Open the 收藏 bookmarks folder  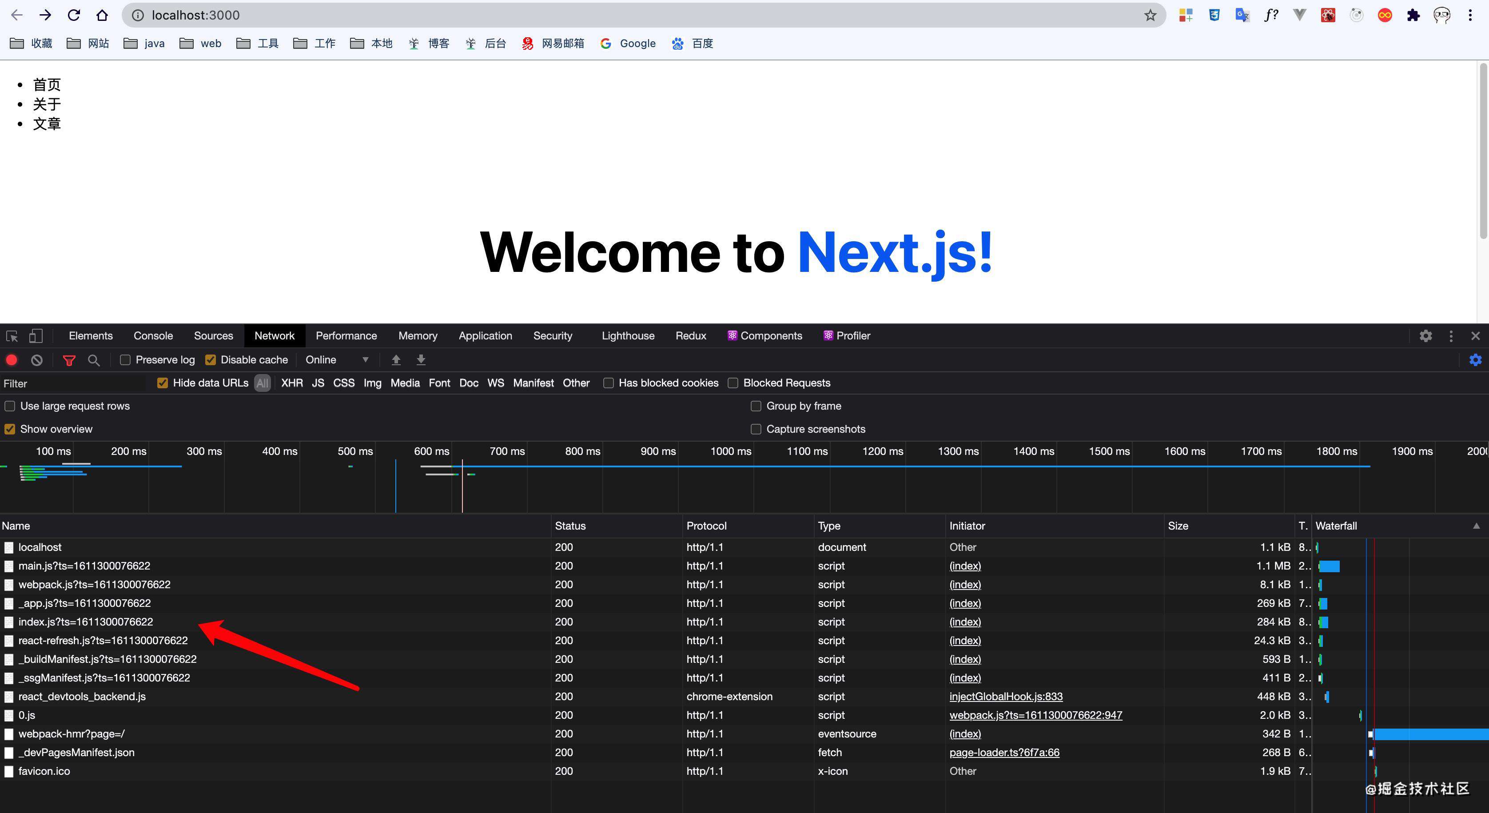click(31, 44)
